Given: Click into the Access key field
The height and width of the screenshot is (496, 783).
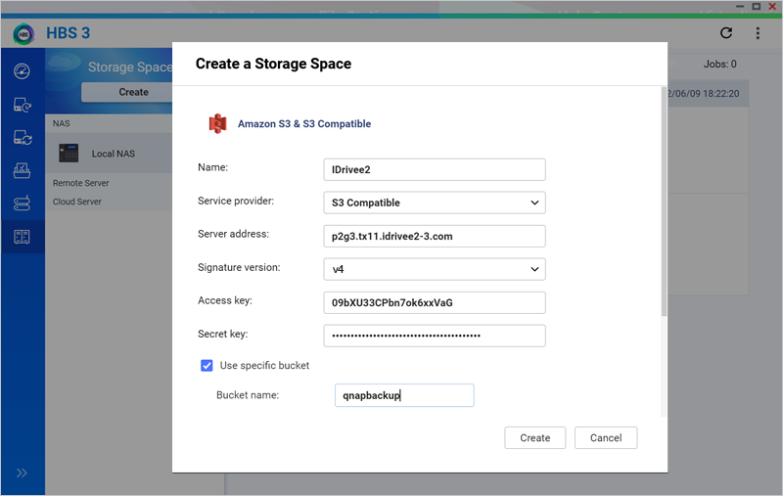Looking at the screenshot, I should pos(434,302).
